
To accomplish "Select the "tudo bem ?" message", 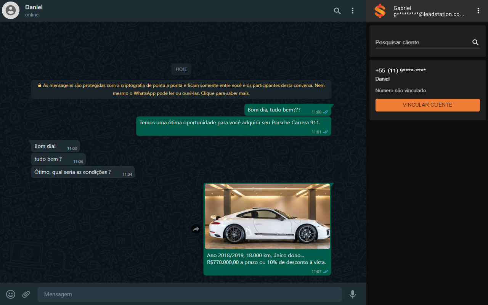I will click(58, 159).
